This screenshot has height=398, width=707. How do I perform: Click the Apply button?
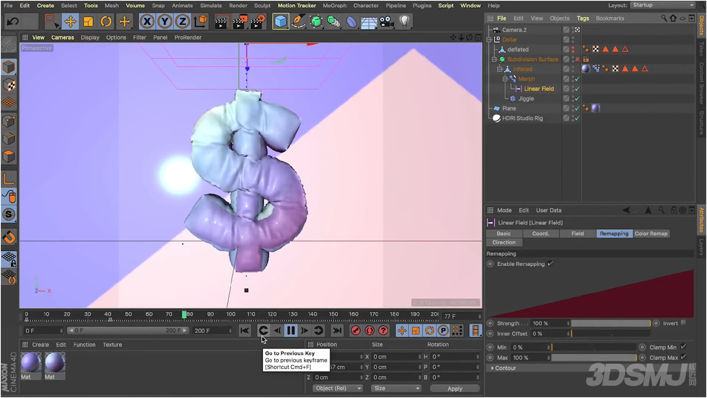(x=455, y=388)
